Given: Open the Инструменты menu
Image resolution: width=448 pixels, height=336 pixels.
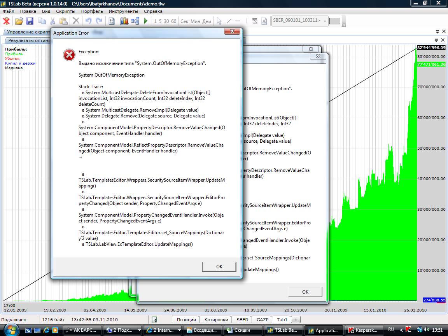Looking at the screenshot, I should click(123, 11).
